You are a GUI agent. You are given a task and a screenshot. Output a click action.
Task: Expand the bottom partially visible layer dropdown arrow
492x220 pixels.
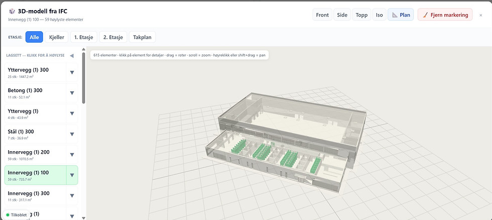tap(72, 216)
